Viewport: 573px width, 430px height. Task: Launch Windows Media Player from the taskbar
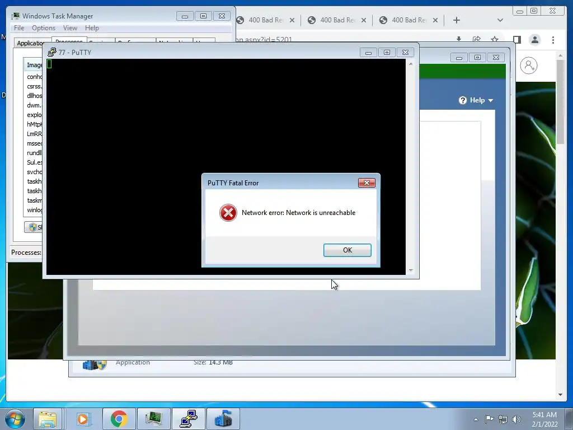tap(83, 419)
